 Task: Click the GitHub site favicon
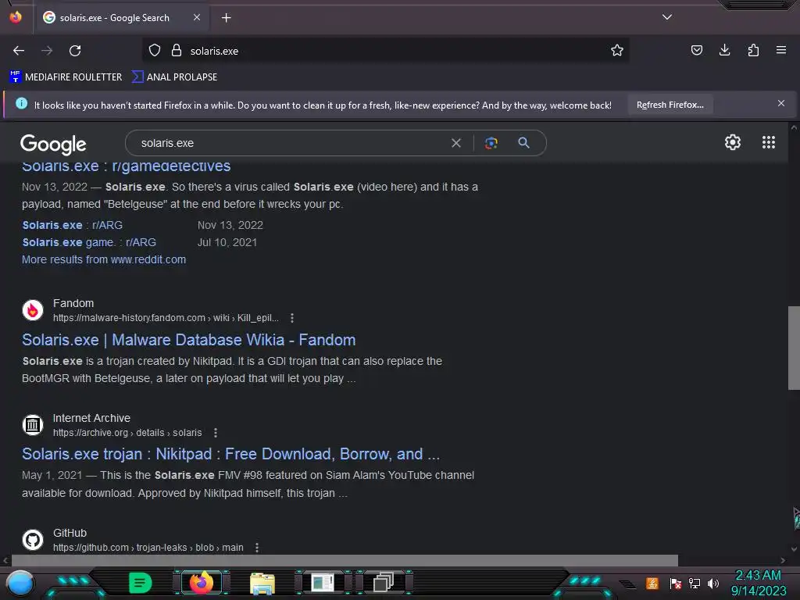click(33, 539)
